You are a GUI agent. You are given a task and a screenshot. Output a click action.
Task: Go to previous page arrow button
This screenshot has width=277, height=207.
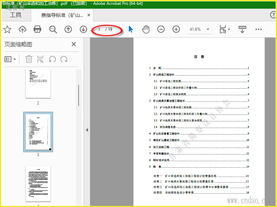tap(68, 29)
